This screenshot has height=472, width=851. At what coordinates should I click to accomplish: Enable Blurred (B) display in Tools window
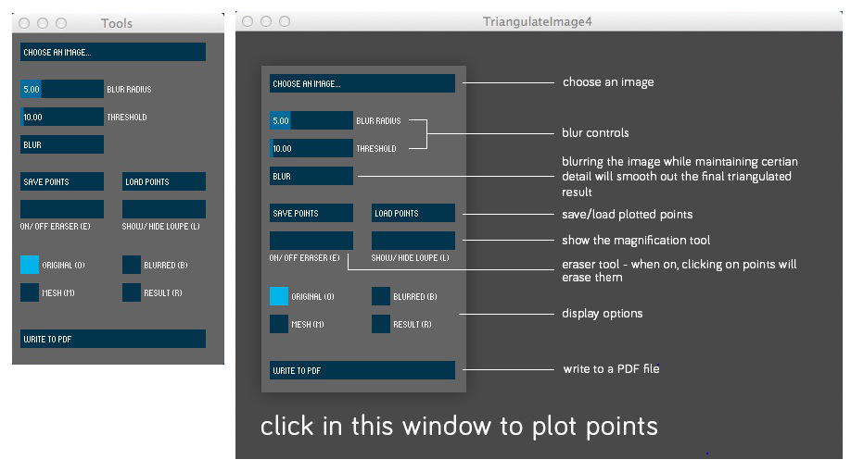(132, 265)
